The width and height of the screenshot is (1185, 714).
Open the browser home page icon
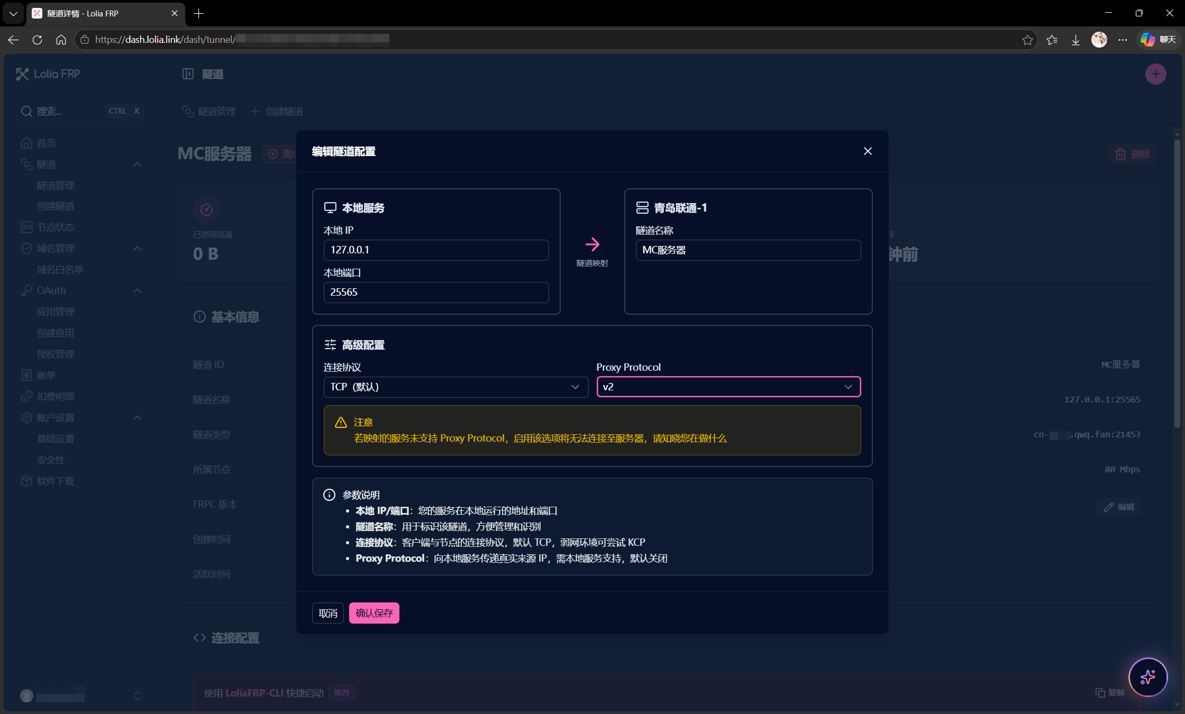[x=61, y=40]
